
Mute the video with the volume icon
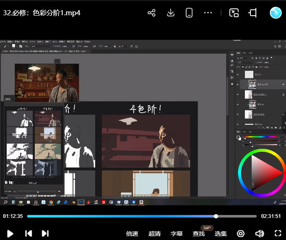[x=259, y=234]
